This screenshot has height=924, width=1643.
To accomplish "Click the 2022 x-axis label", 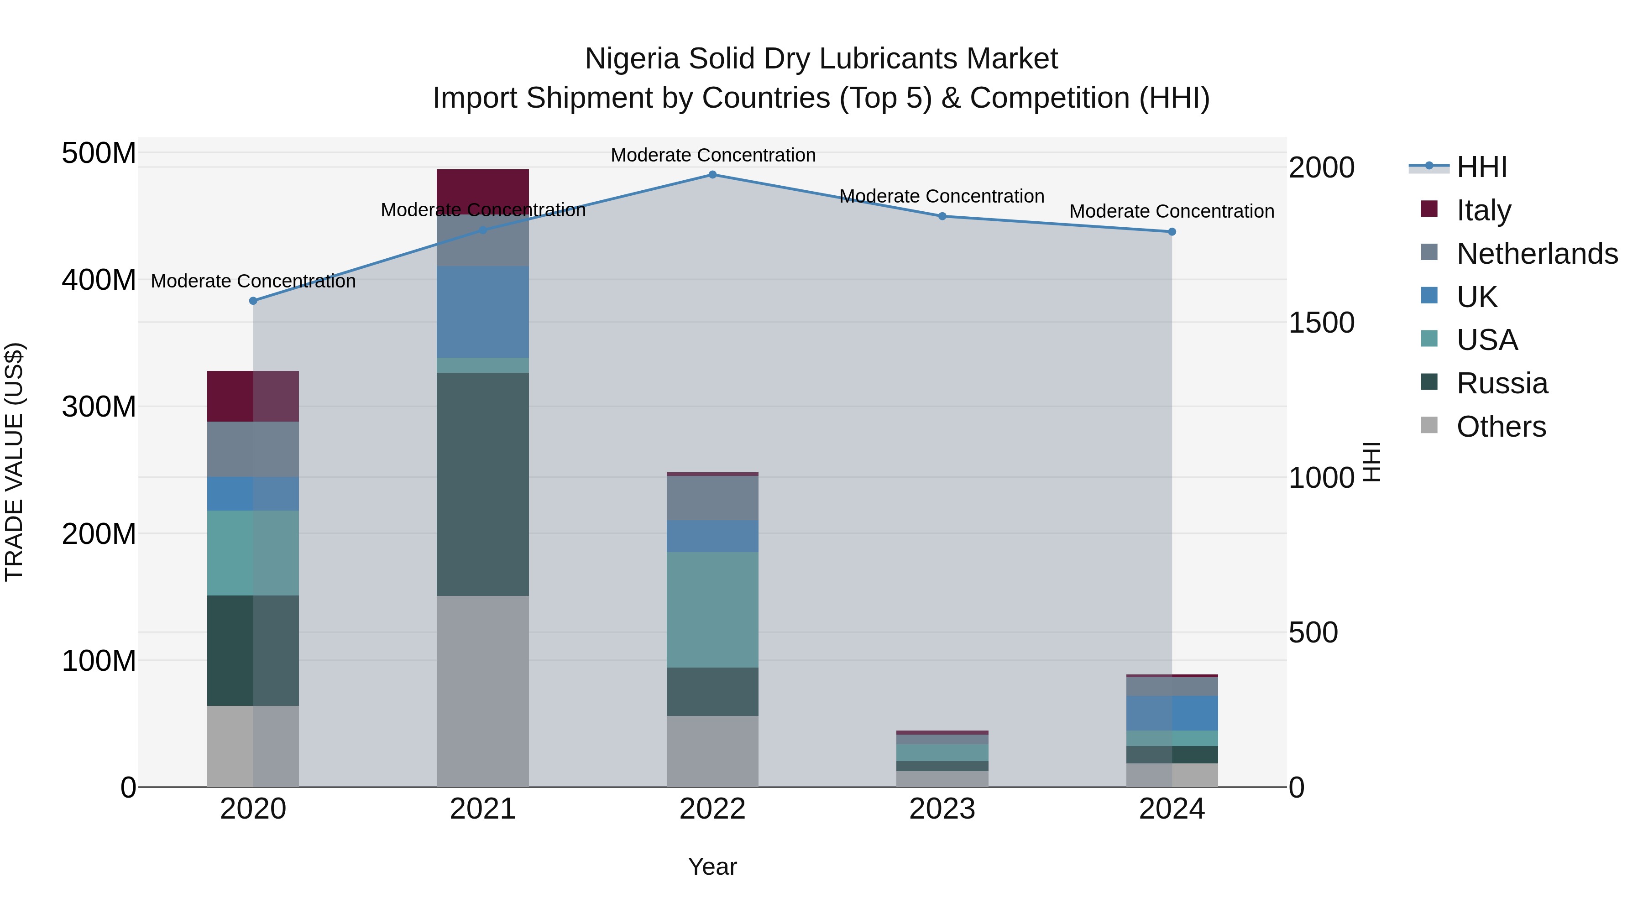I will coord(712,809).
